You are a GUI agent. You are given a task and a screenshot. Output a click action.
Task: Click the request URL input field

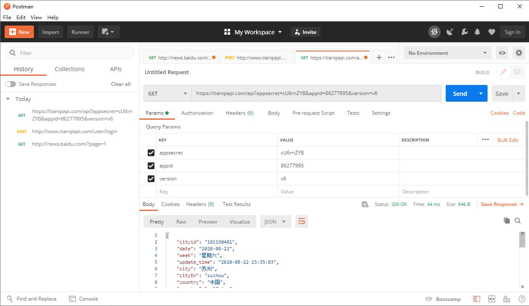pos(316,93)
